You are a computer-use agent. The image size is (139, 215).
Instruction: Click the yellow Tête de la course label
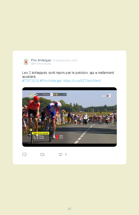tap(40, 133)
